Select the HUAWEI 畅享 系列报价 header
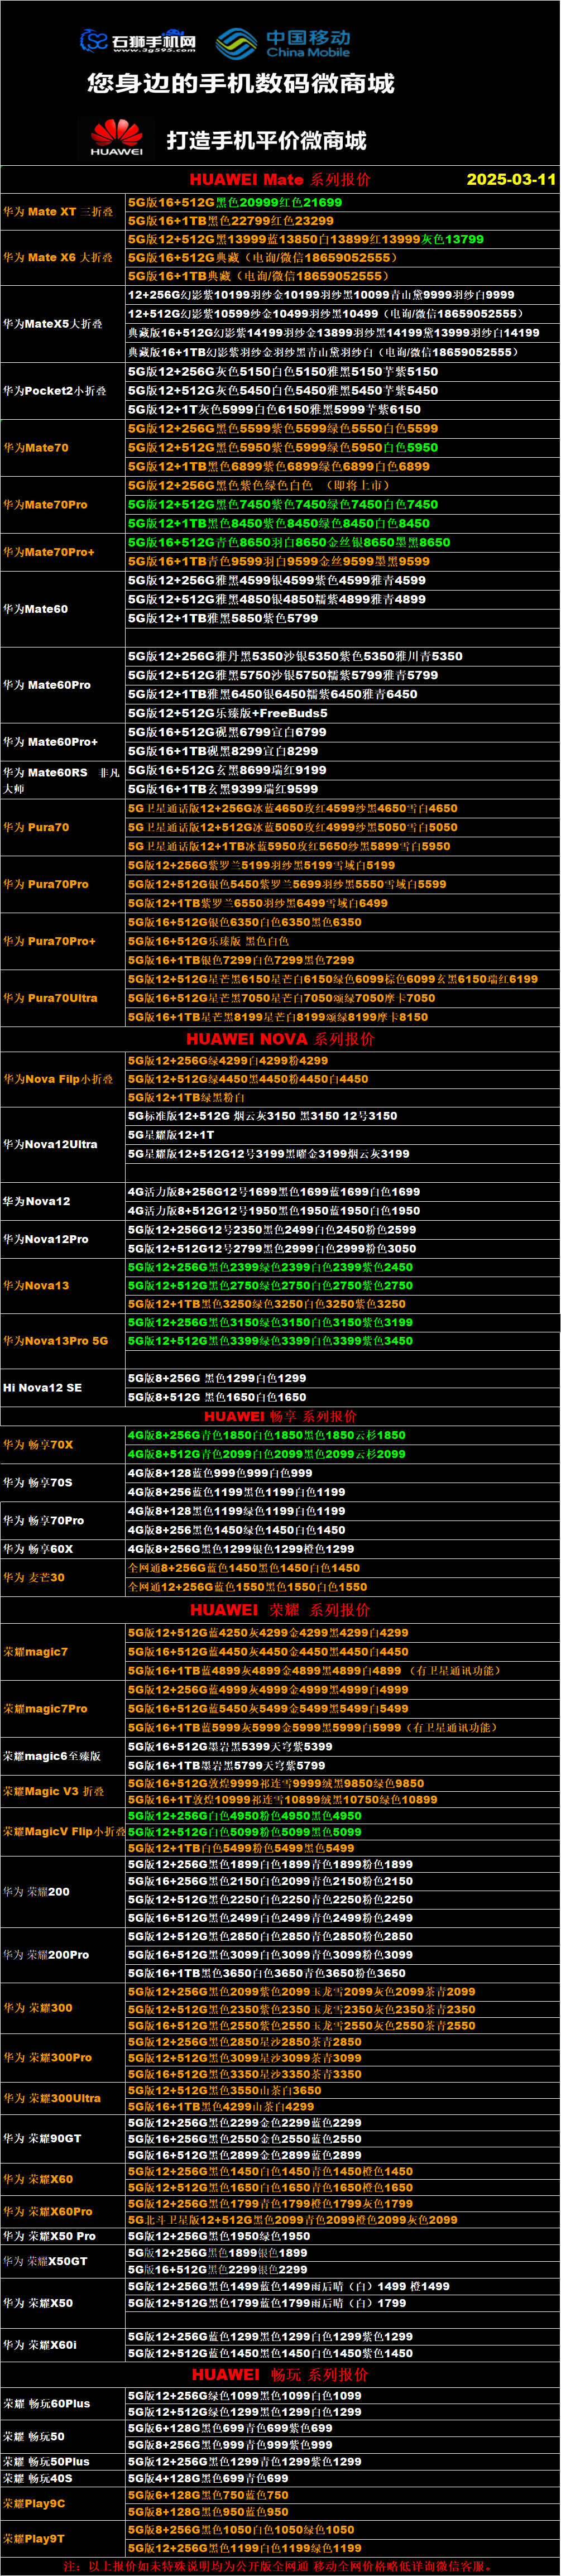The height and width of the screenshot is (2576, 561). (279, 1416)
